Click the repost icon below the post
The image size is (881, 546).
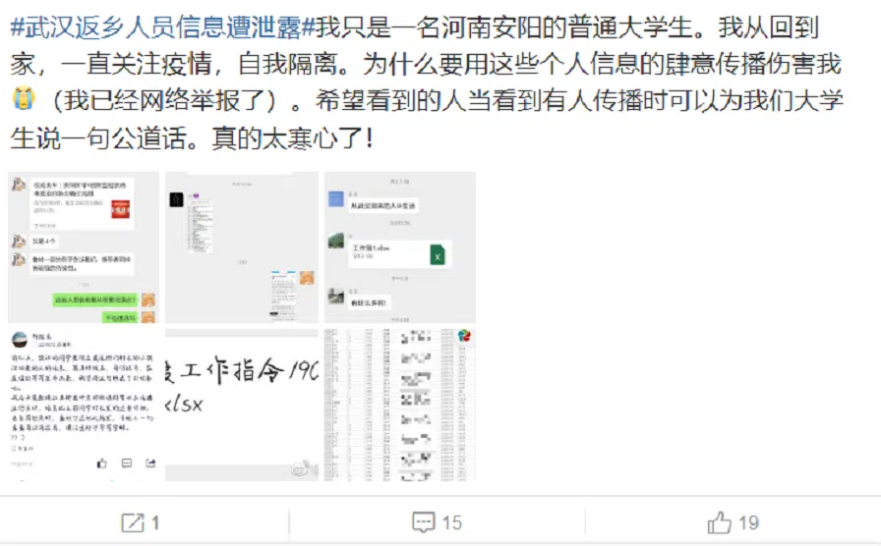[x=133, y=523]
